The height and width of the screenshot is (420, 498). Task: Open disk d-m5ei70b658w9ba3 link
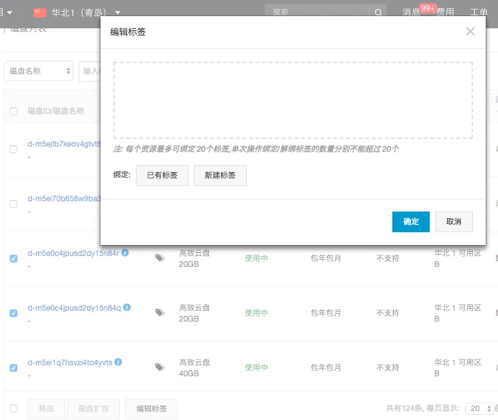[64, 199]
